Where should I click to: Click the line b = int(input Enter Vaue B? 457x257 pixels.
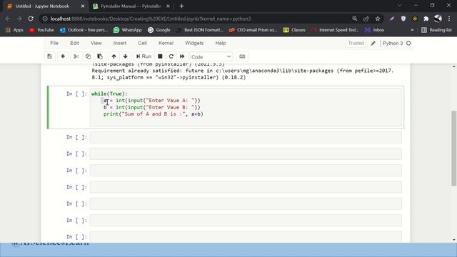point(152,107)
